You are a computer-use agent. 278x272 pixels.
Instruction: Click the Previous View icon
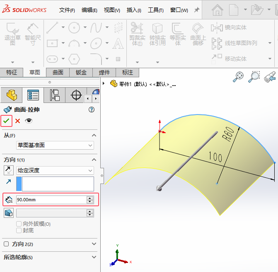pos(270,76)
